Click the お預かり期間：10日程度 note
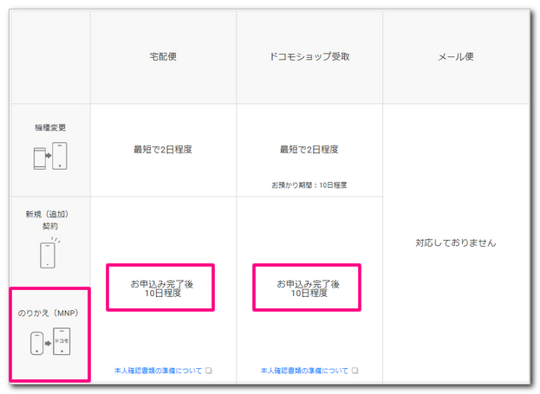Image resolution: width=540 pixels, height=394 pixels. coord(309,184)
